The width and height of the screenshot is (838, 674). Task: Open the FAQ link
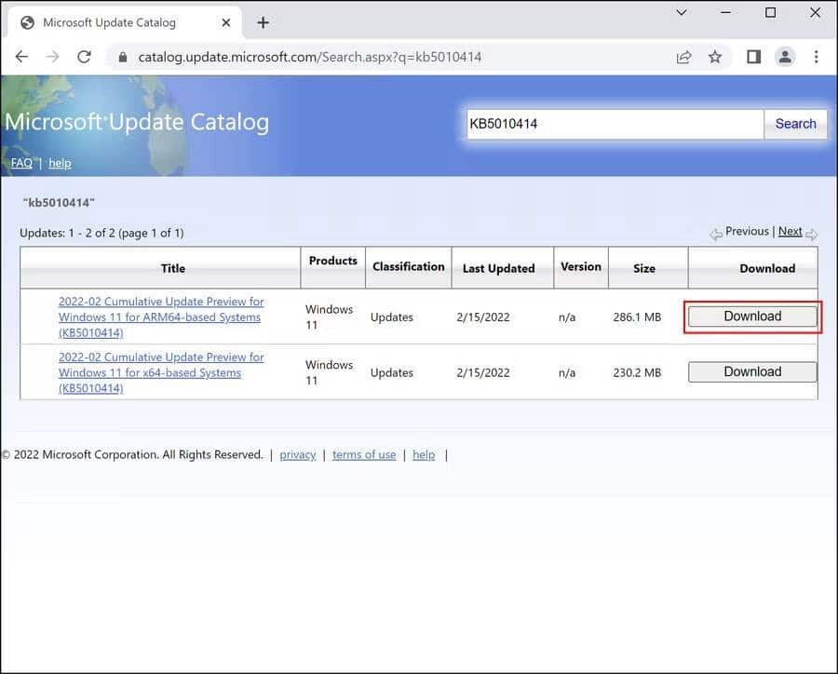[21, 163]
